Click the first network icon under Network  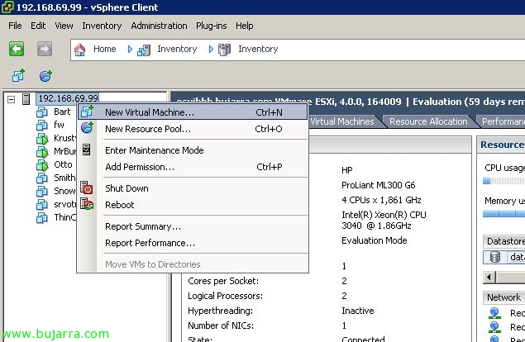(x=494, y=313)
